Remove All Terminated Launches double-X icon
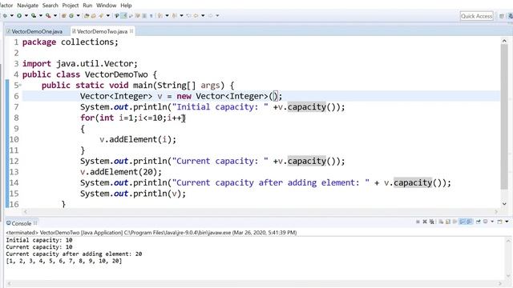The height and width of the screenshot is (288, 513). point(432,222)
